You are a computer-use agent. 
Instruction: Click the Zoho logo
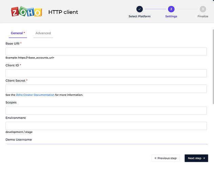[x=26, y=12]
